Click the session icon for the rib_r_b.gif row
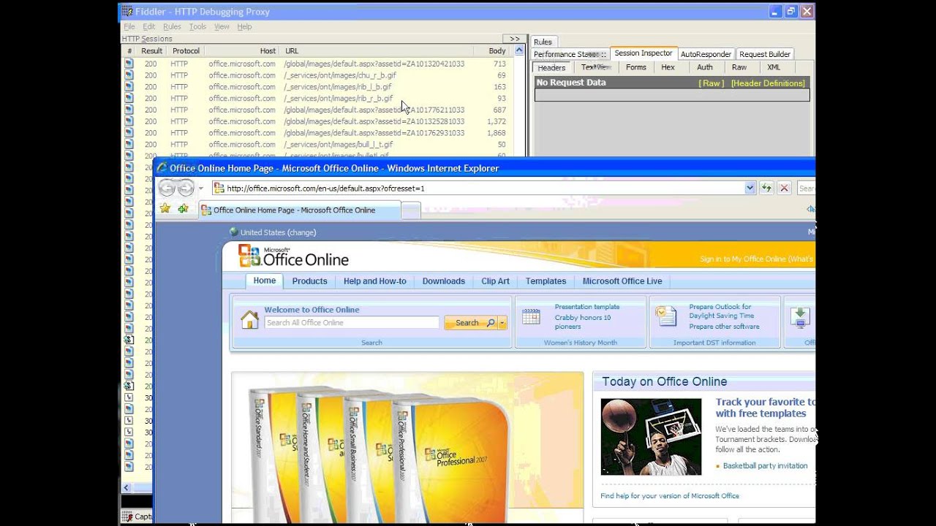 [129, 98]
